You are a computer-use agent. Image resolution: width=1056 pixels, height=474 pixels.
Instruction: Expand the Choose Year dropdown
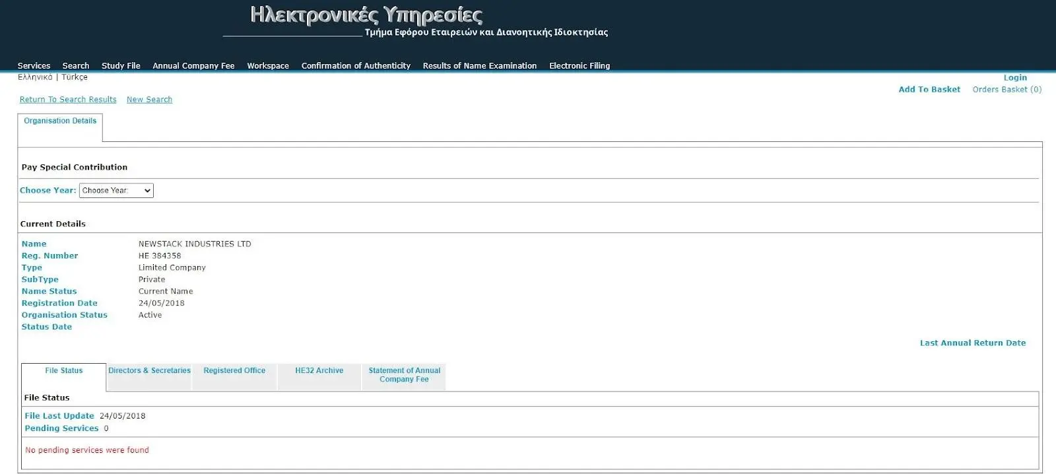coord(116,191)
